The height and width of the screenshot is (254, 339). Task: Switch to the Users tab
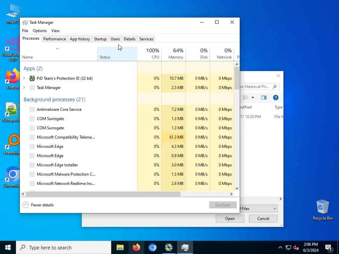[x=115, y=39]
